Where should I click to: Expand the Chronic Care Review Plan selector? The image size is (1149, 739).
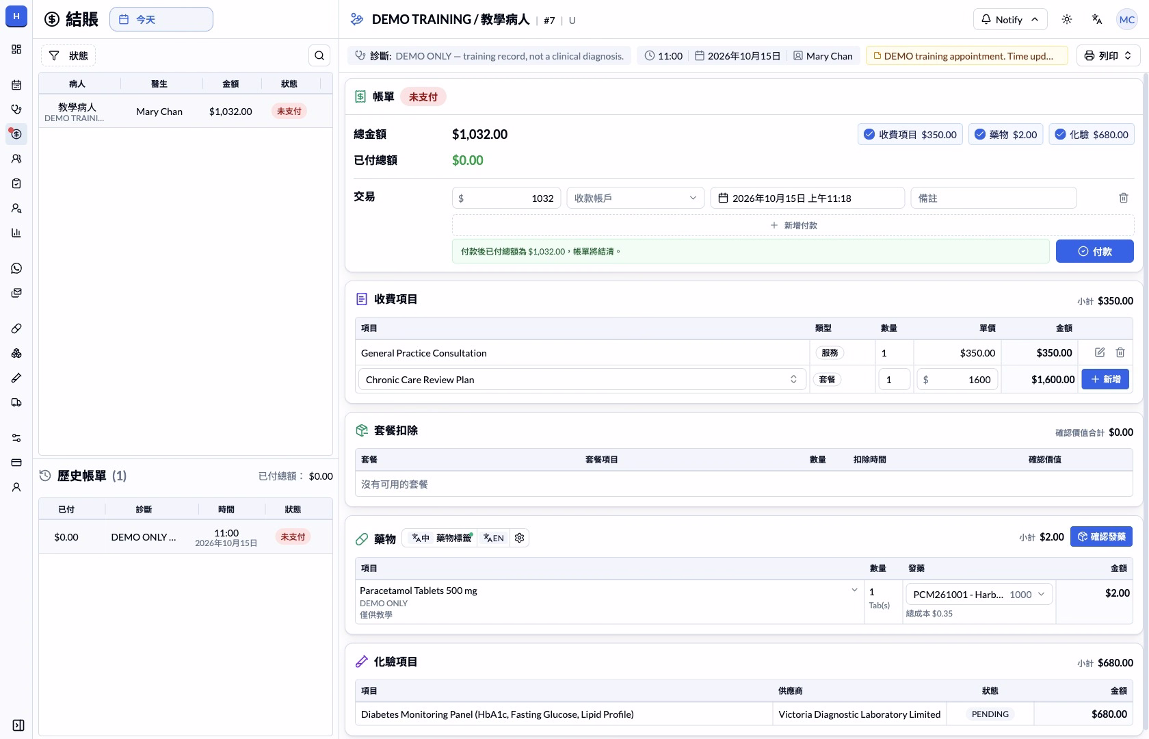[582, 379]
